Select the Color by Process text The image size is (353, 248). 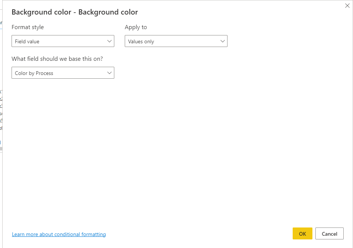click(x=34, y=73)
